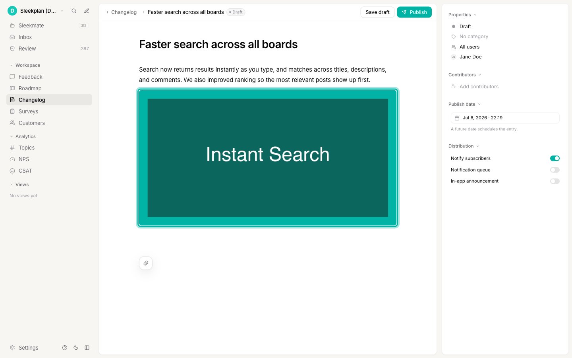Click the Sleekplan workspace avatar logo
Viewport: 572px width, 358px height.
(x=12, y=11)
